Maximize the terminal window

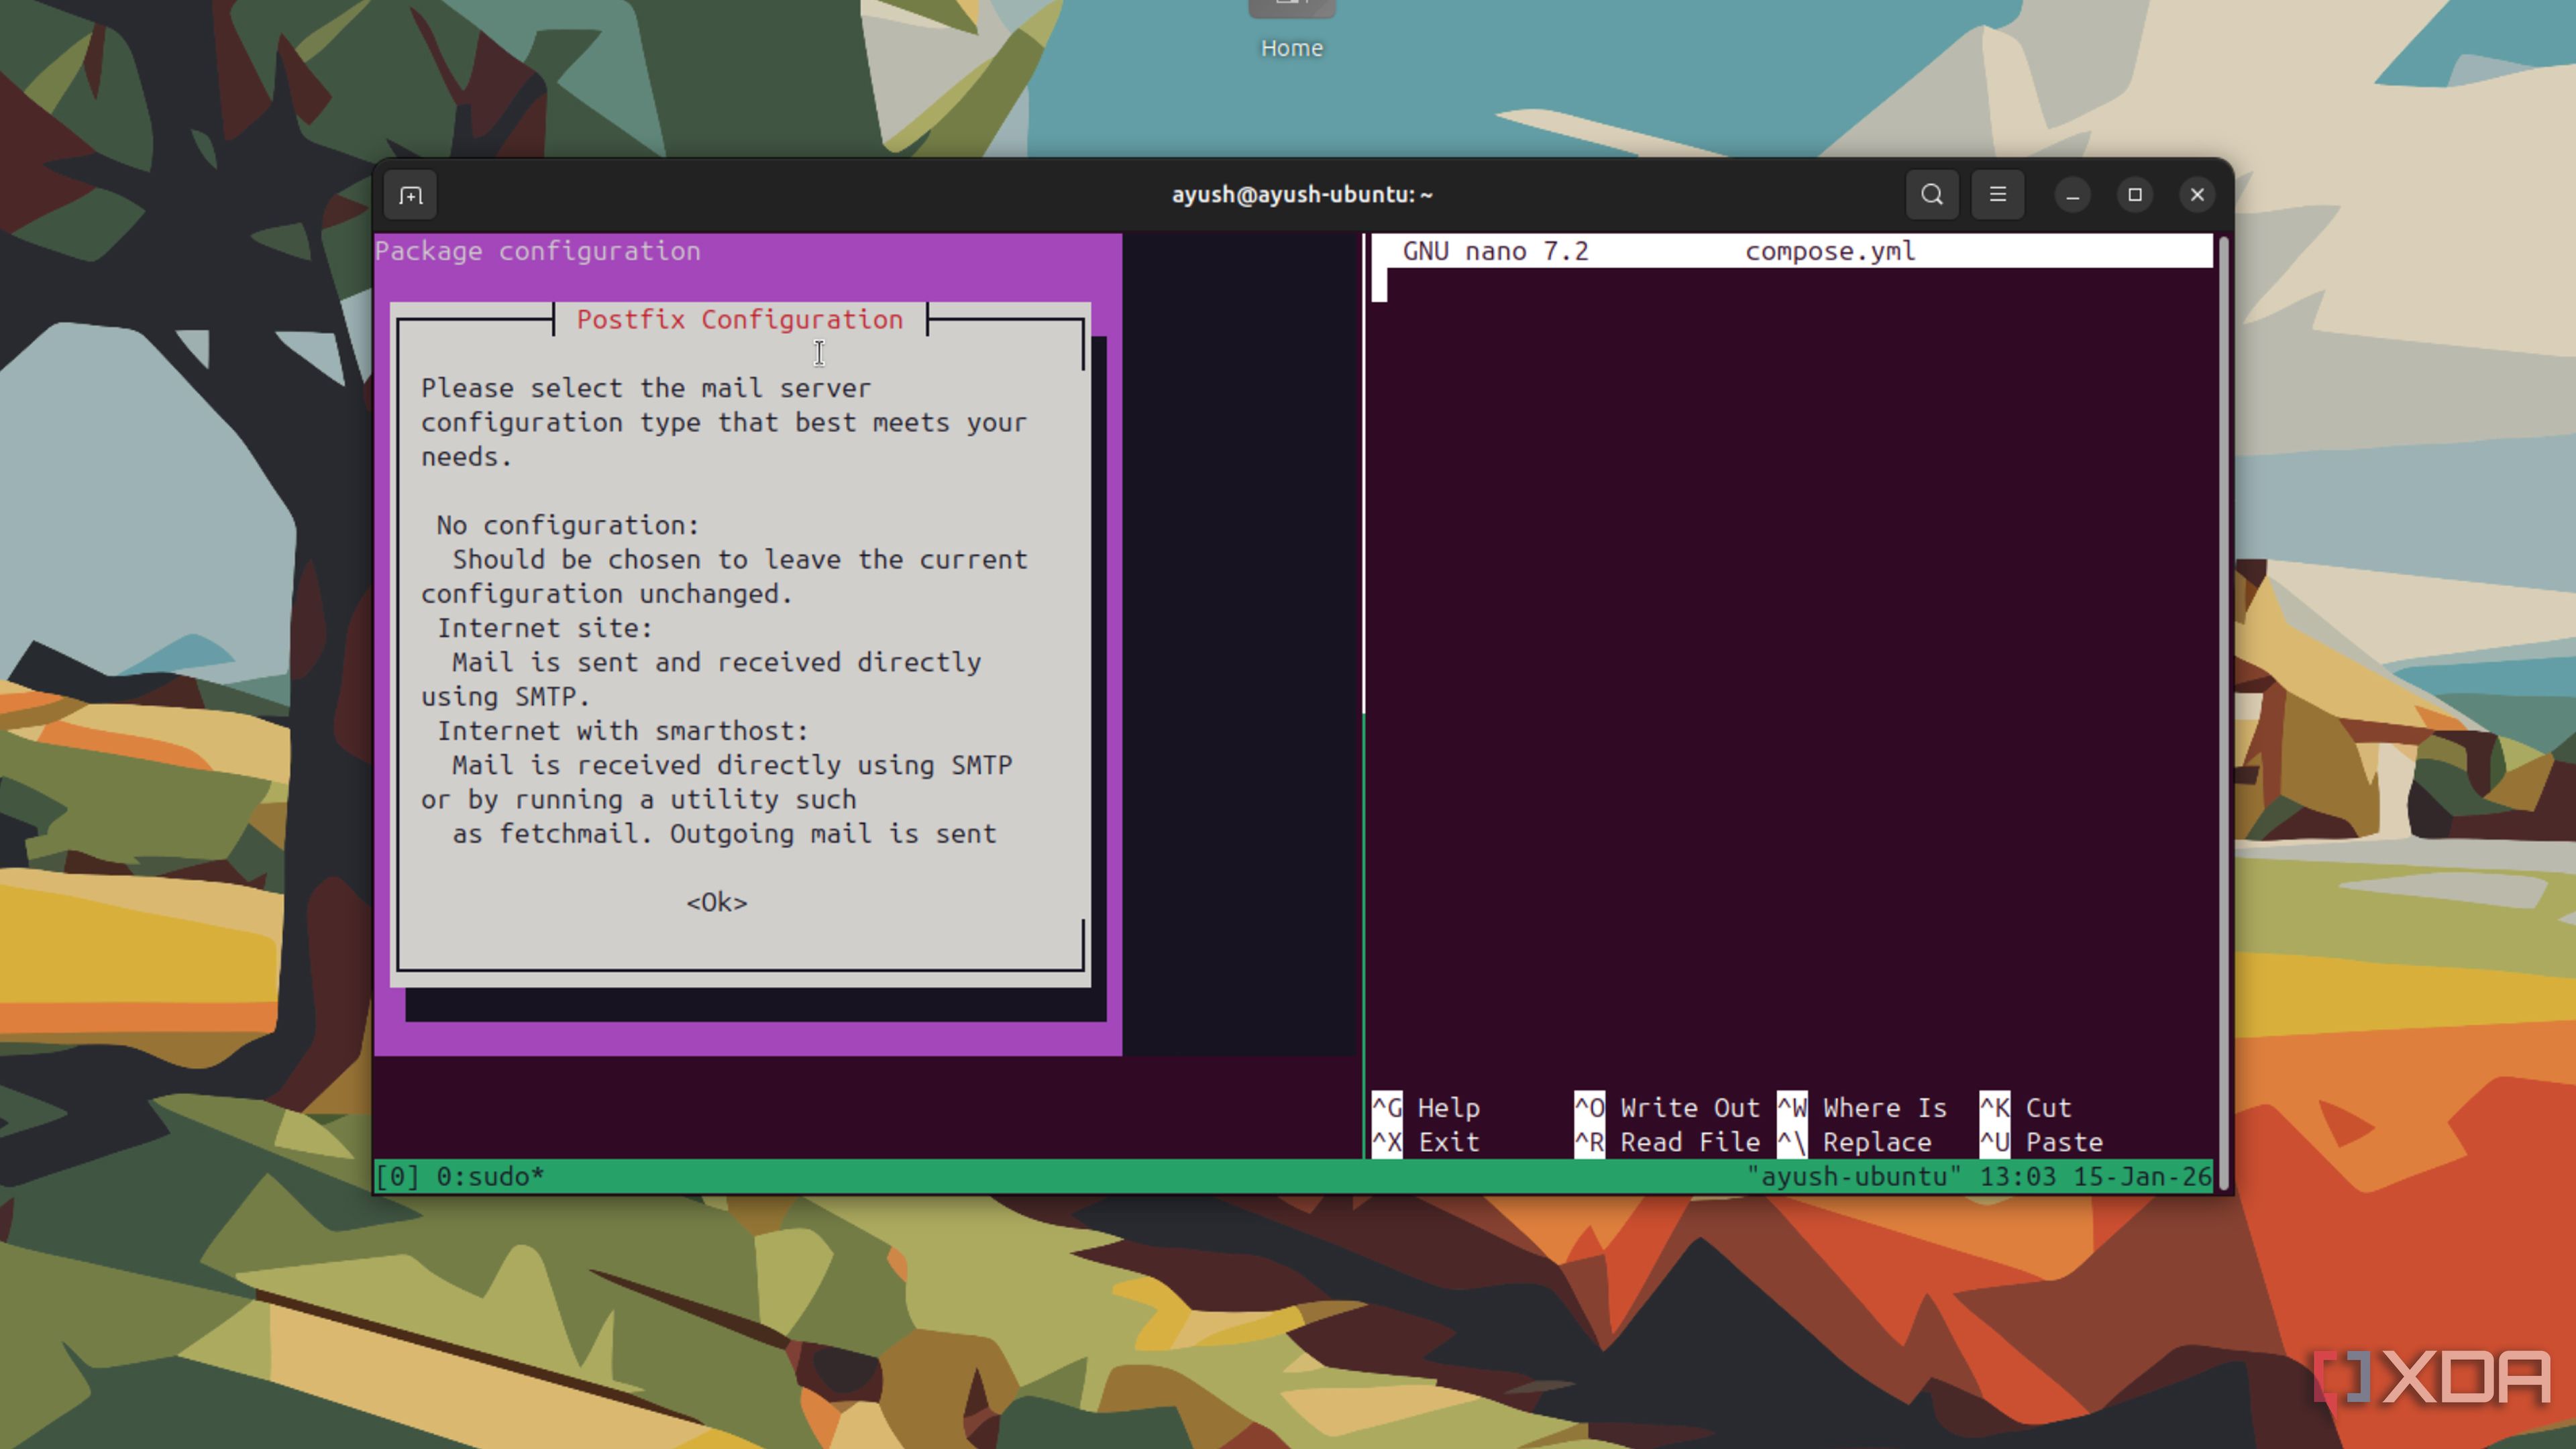pyautogui.click(x=2135, y=195)
